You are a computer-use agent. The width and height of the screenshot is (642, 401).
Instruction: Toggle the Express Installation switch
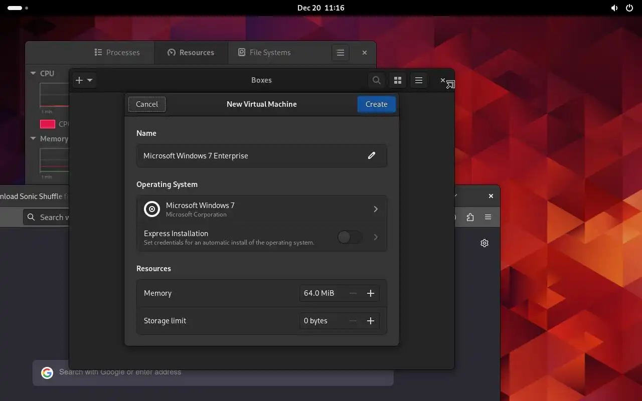pyautogui.click(x=350, y=237)
